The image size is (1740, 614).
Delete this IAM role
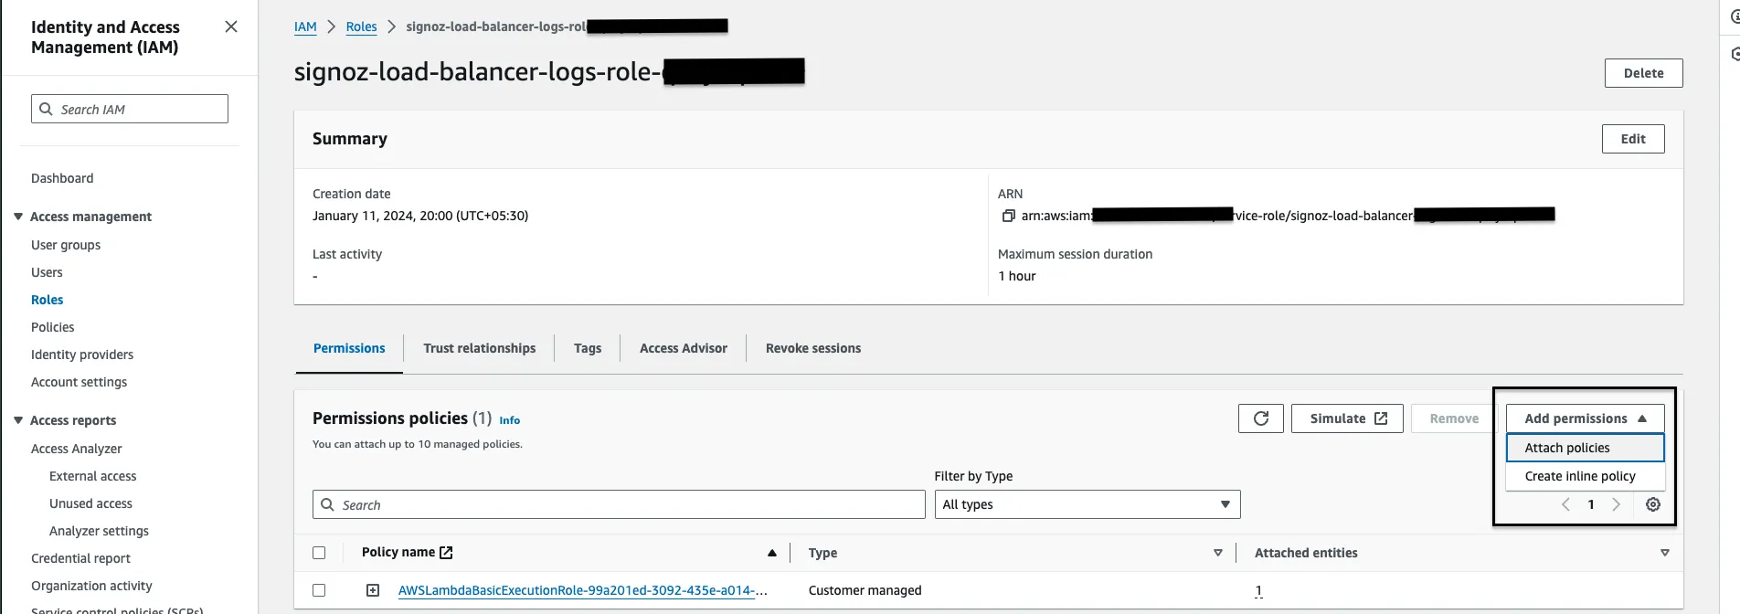pyautogui.click(x=1644, y=73)
